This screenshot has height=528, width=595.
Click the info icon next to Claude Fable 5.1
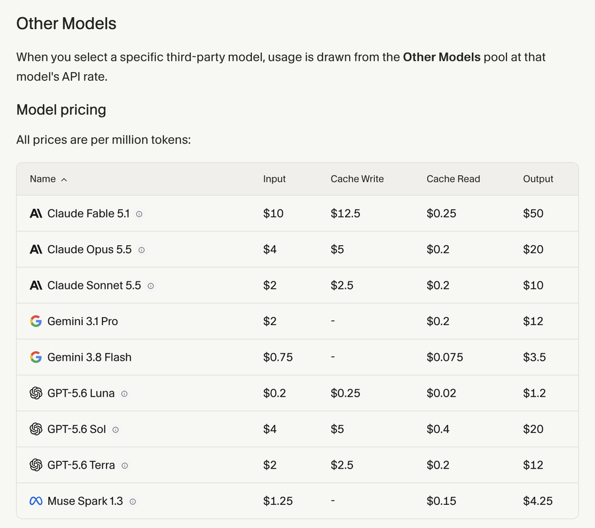click(139, 214)
